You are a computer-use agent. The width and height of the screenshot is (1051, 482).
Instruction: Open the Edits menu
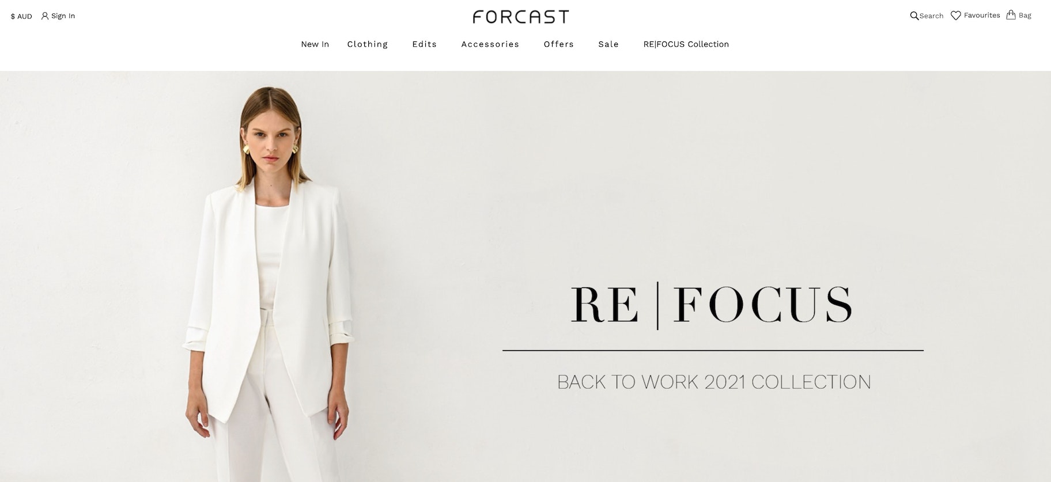point(424,44)
